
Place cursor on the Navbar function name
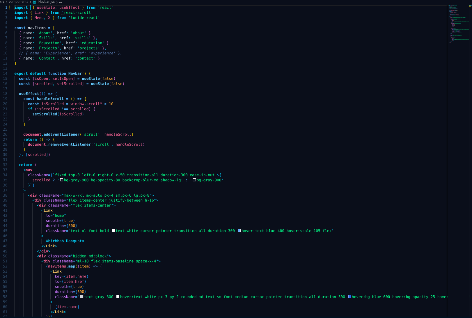[75, 74]
